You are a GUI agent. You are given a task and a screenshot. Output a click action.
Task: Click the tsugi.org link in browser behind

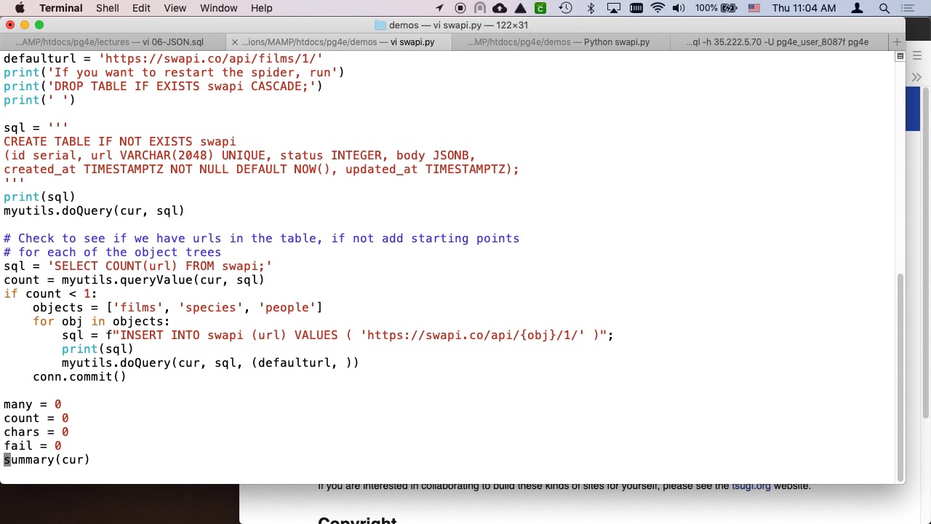[751, 486]
